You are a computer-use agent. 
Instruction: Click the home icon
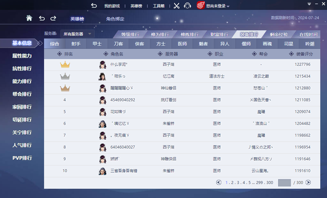(x=29, y=18)
